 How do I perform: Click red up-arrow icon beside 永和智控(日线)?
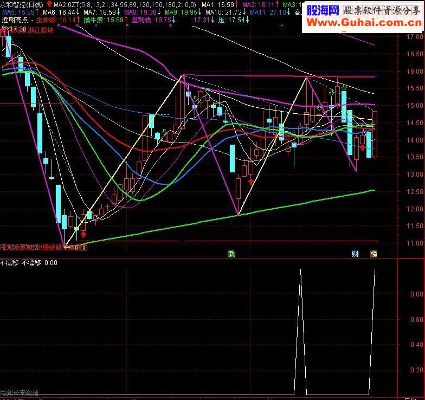pyautogui.click(x=49, y=4)
